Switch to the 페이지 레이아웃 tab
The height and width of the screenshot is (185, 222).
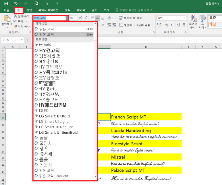(x=48, y=10)
